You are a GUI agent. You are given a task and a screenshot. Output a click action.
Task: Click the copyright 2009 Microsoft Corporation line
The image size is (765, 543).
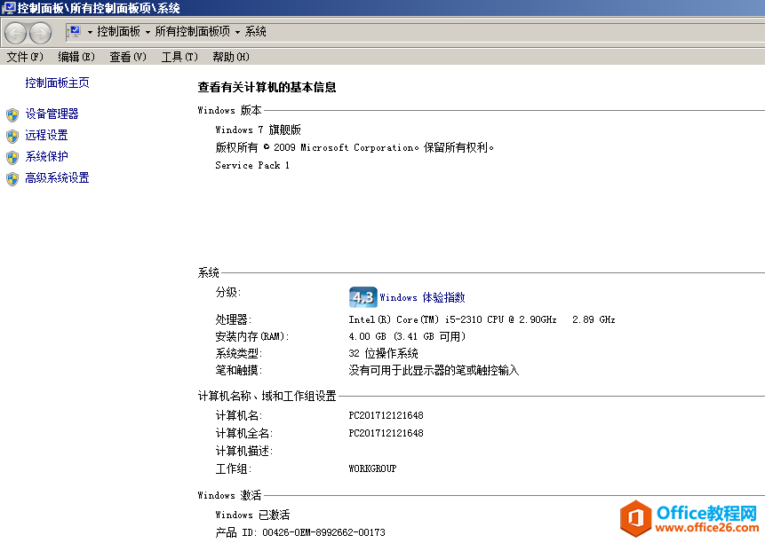click(x=355, y=147)
